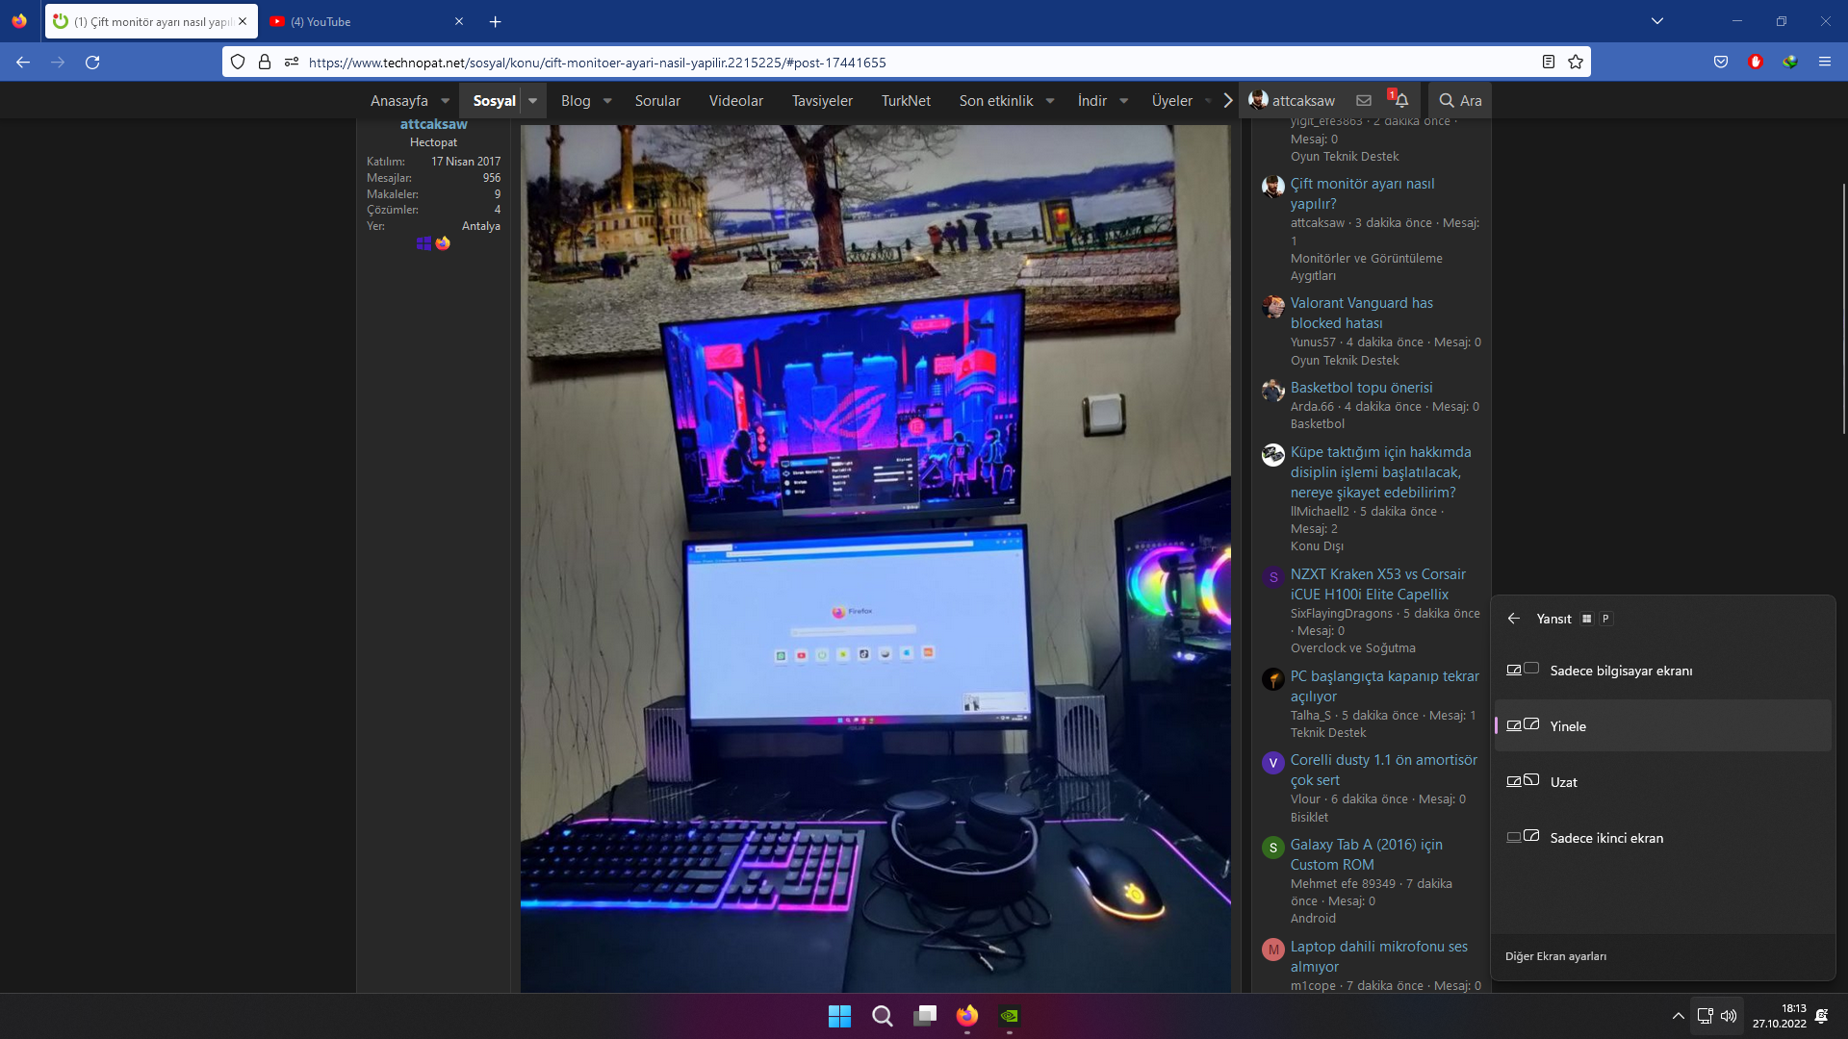Click Windows Start button on taskbar
This screenshot has width=1848, height=1039.
[839, 1016]
